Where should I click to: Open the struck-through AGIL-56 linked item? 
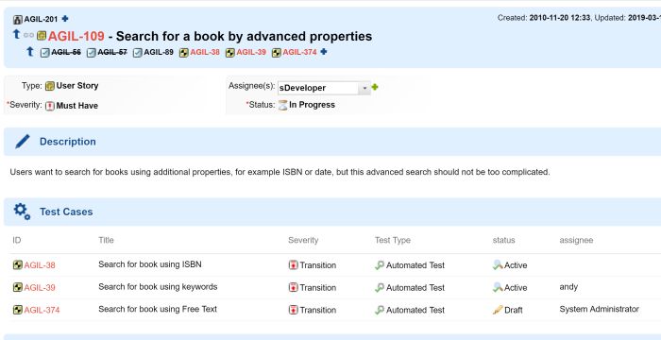click(x=66, y=52)
